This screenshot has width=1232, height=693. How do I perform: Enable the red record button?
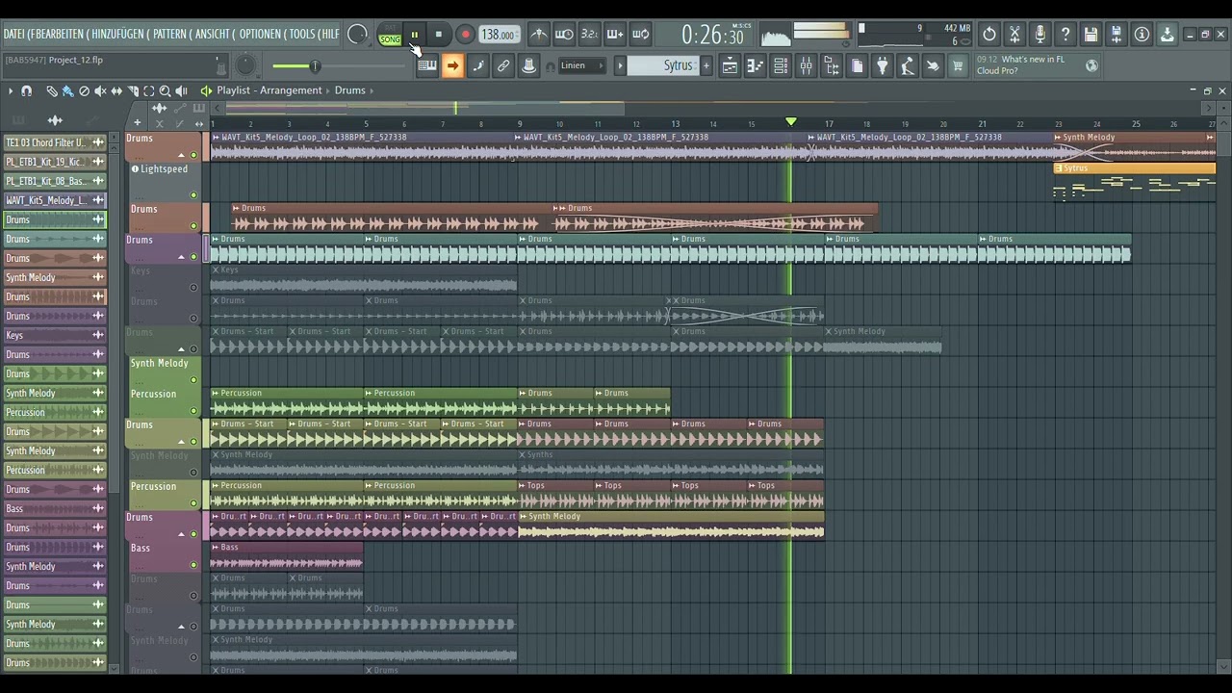pyautogui.click(x=465, y=35)
